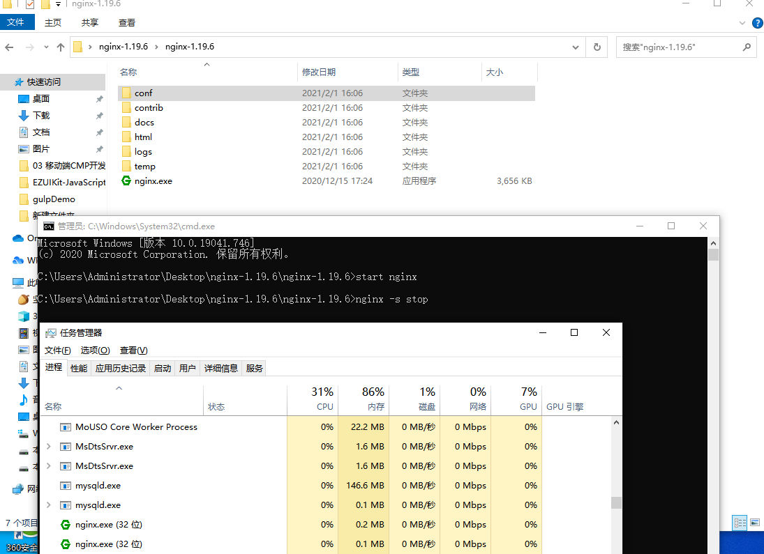Switch to large icons view
Image resolution: width=764 pixels, height=554 pixels.
point(755,523)
